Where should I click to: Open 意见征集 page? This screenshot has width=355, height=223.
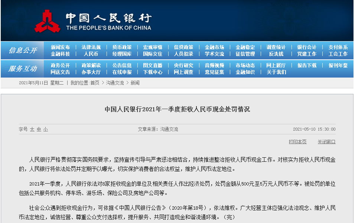coord(214,72)
